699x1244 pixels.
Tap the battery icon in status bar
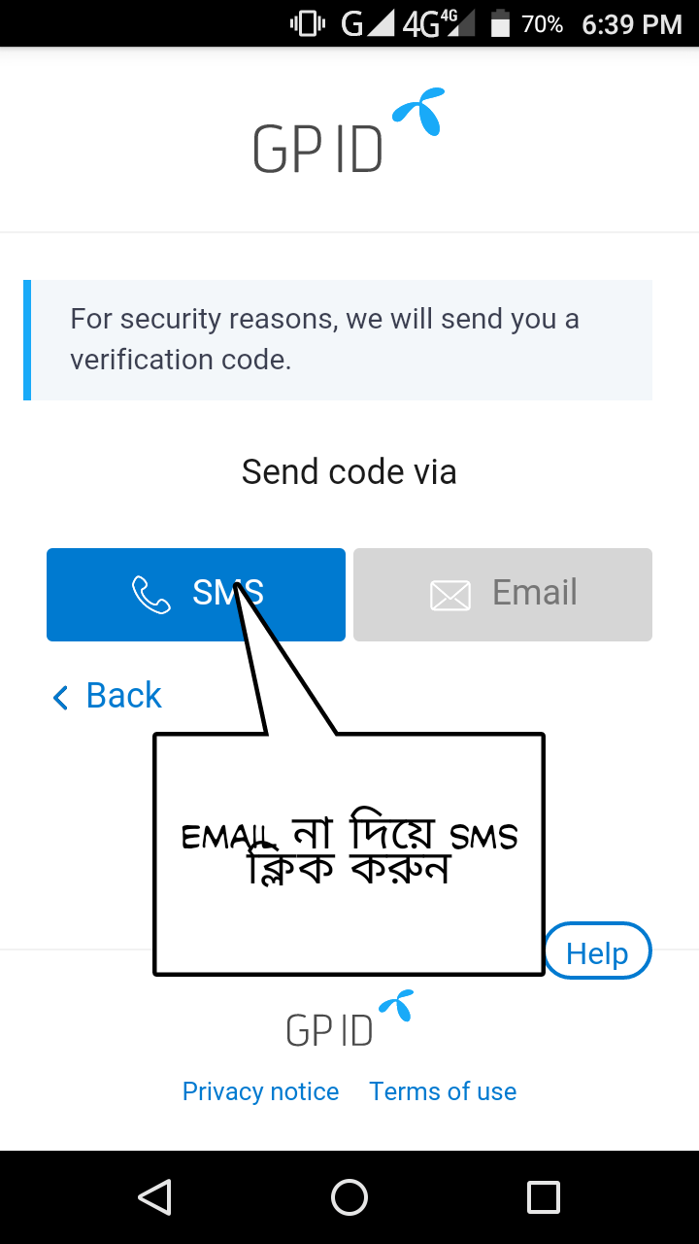(500, 23)
